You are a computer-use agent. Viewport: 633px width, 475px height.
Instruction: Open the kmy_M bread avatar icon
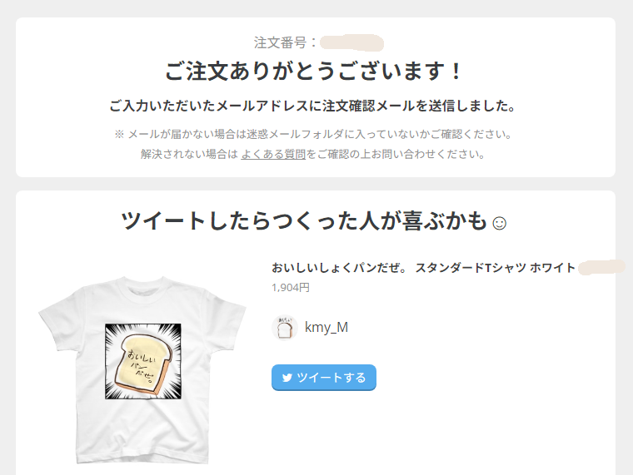tap(285, 328)
